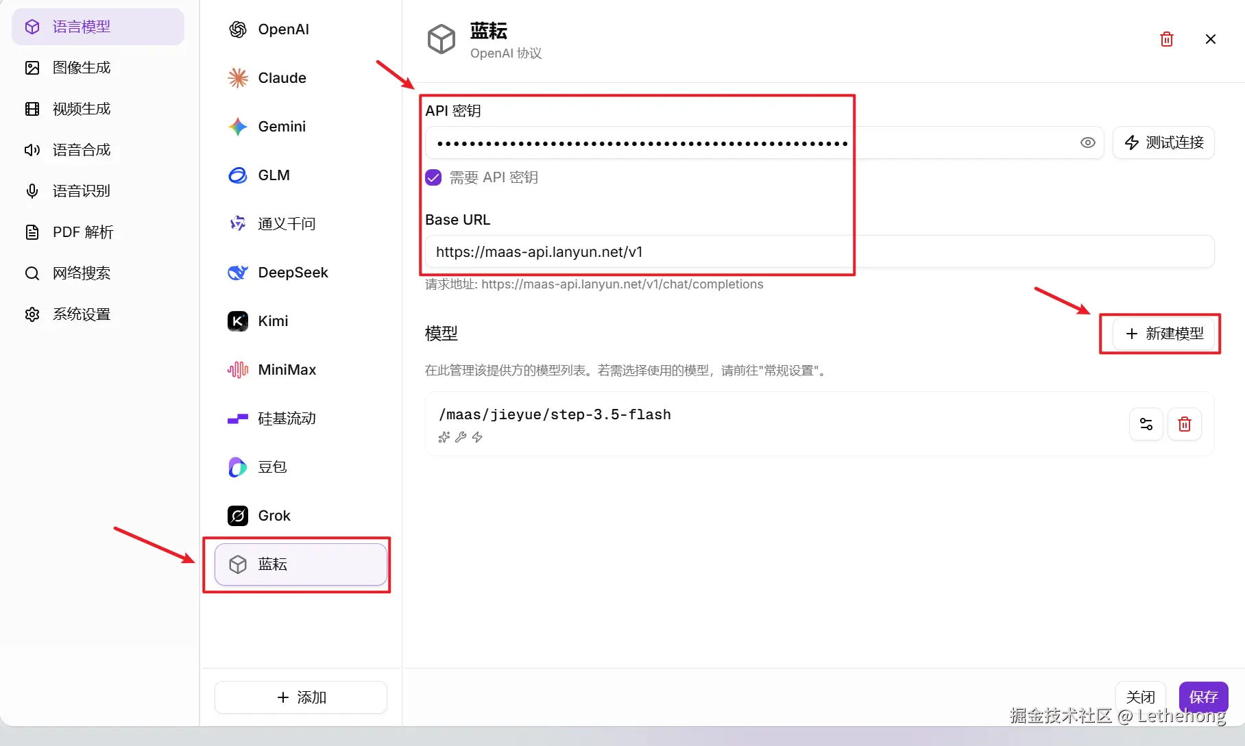Open the 系统设置 section
The height and width of the screenshot is (746, 1245).
pos(98,314)
